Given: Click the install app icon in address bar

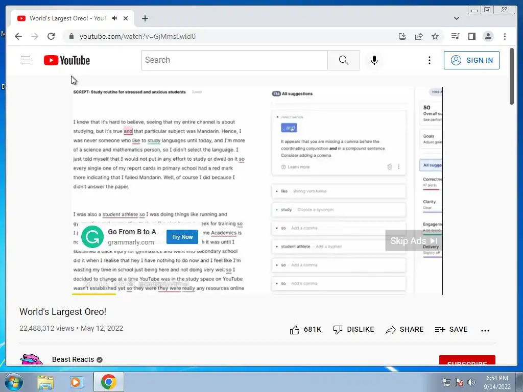Looking at the screenshot, I should click(x=402, y=36).
